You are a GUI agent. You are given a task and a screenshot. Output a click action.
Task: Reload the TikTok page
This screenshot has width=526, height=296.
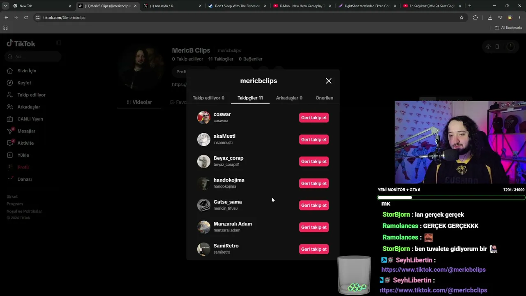(x=26, y=18)
